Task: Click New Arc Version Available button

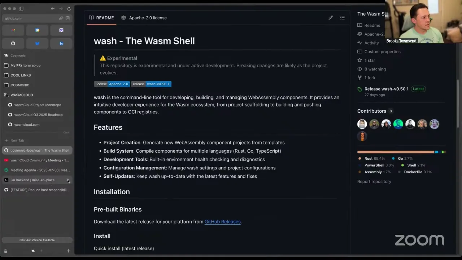Action: coord(37,240)
